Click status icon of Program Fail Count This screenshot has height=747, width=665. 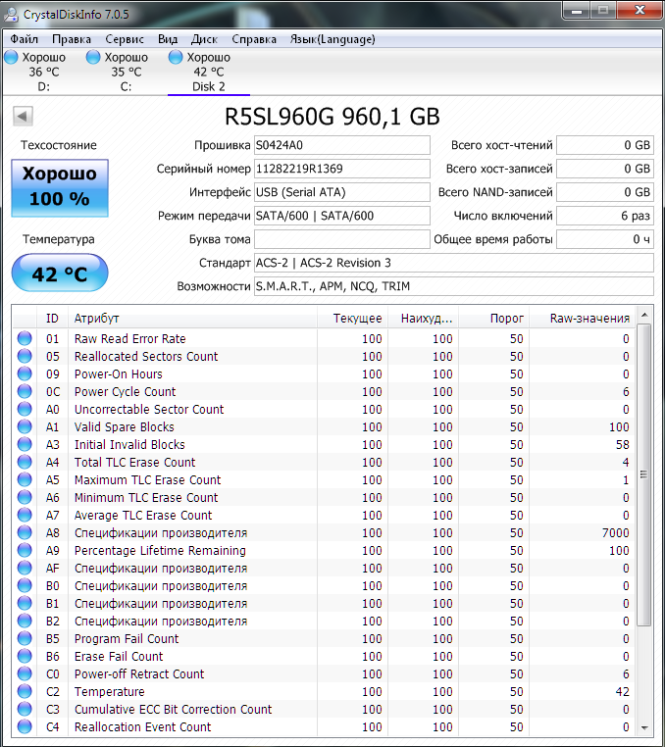(x=25, y=638)
